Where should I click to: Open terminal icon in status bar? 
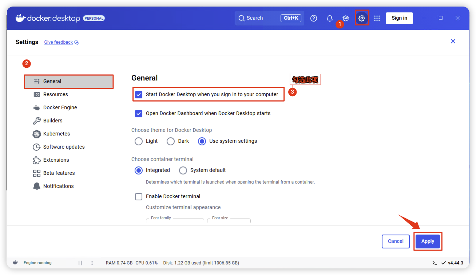(x=435, y=263)
